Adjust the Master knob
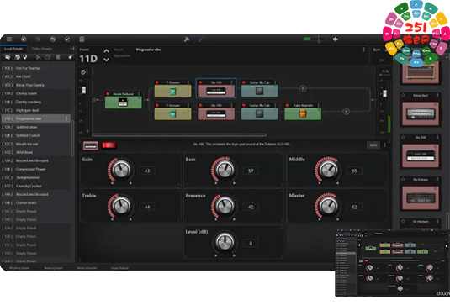450x305 pixels. coord(328,206)
